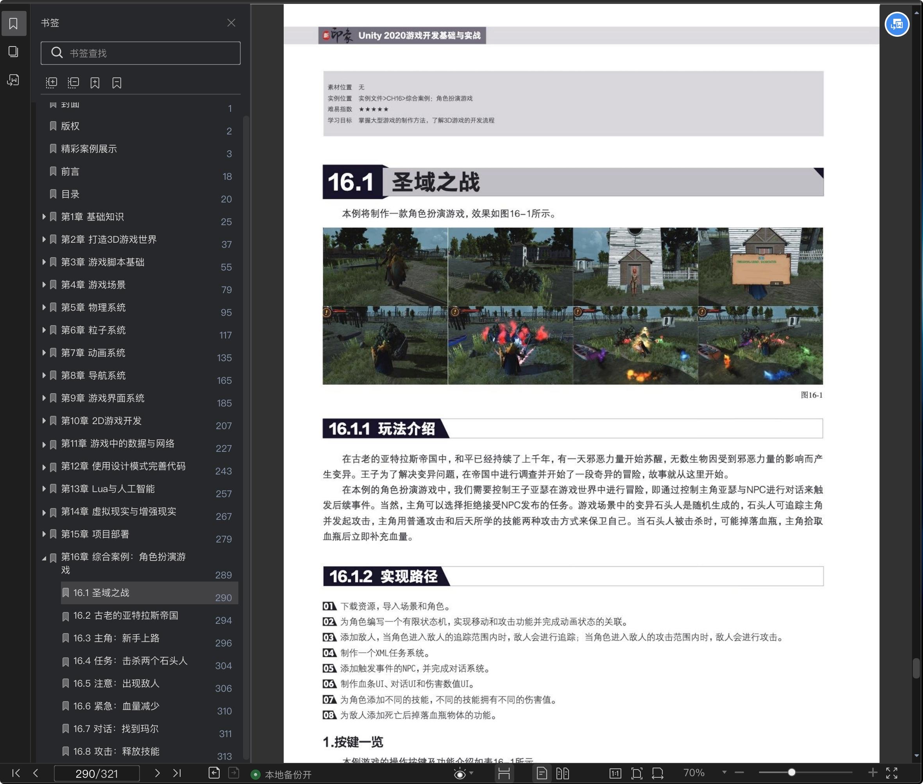Expand 第3章 游戏脚本基础 bookmark
This screenshot has height=784, width=923.
43,262
